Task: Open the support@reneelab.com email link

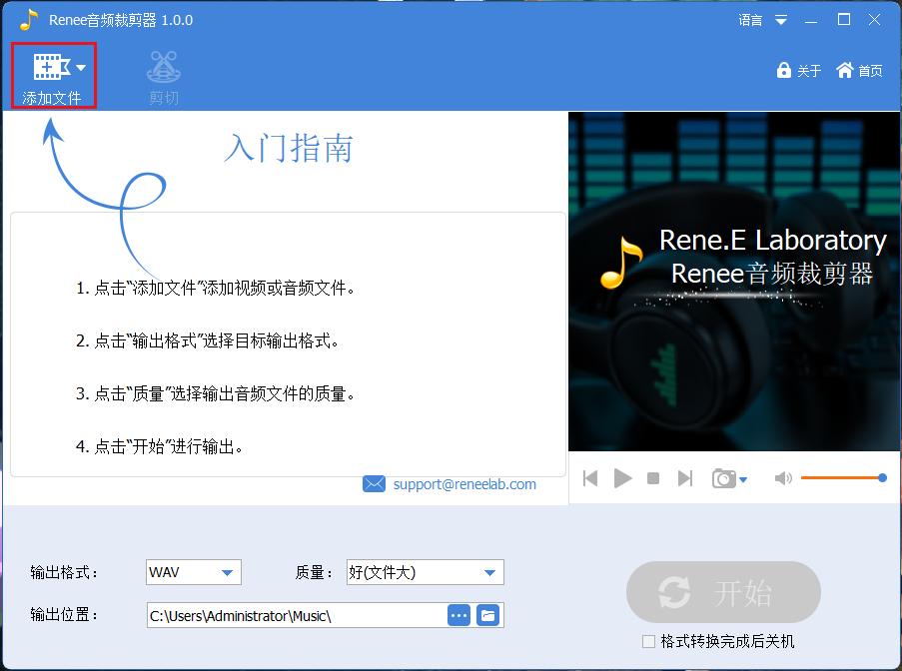Action: pyautogui.click(x=464, y=484)
